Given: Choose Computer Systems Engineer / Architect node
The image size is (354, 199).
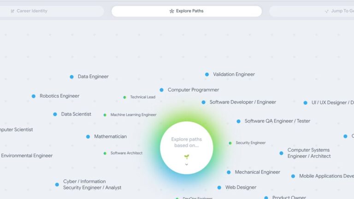Looking at the screenshot, I should click(x=309, y=153).
